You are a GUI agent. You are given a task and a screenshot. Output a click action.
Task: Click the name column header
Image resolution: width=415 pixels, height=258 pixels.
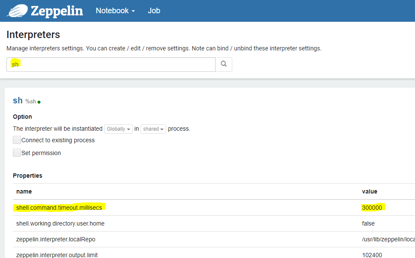(24, 191)
